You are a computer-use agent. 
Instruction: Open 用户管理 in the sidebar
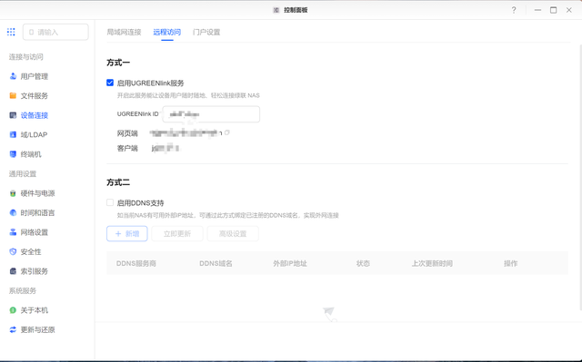coord(35,76)
